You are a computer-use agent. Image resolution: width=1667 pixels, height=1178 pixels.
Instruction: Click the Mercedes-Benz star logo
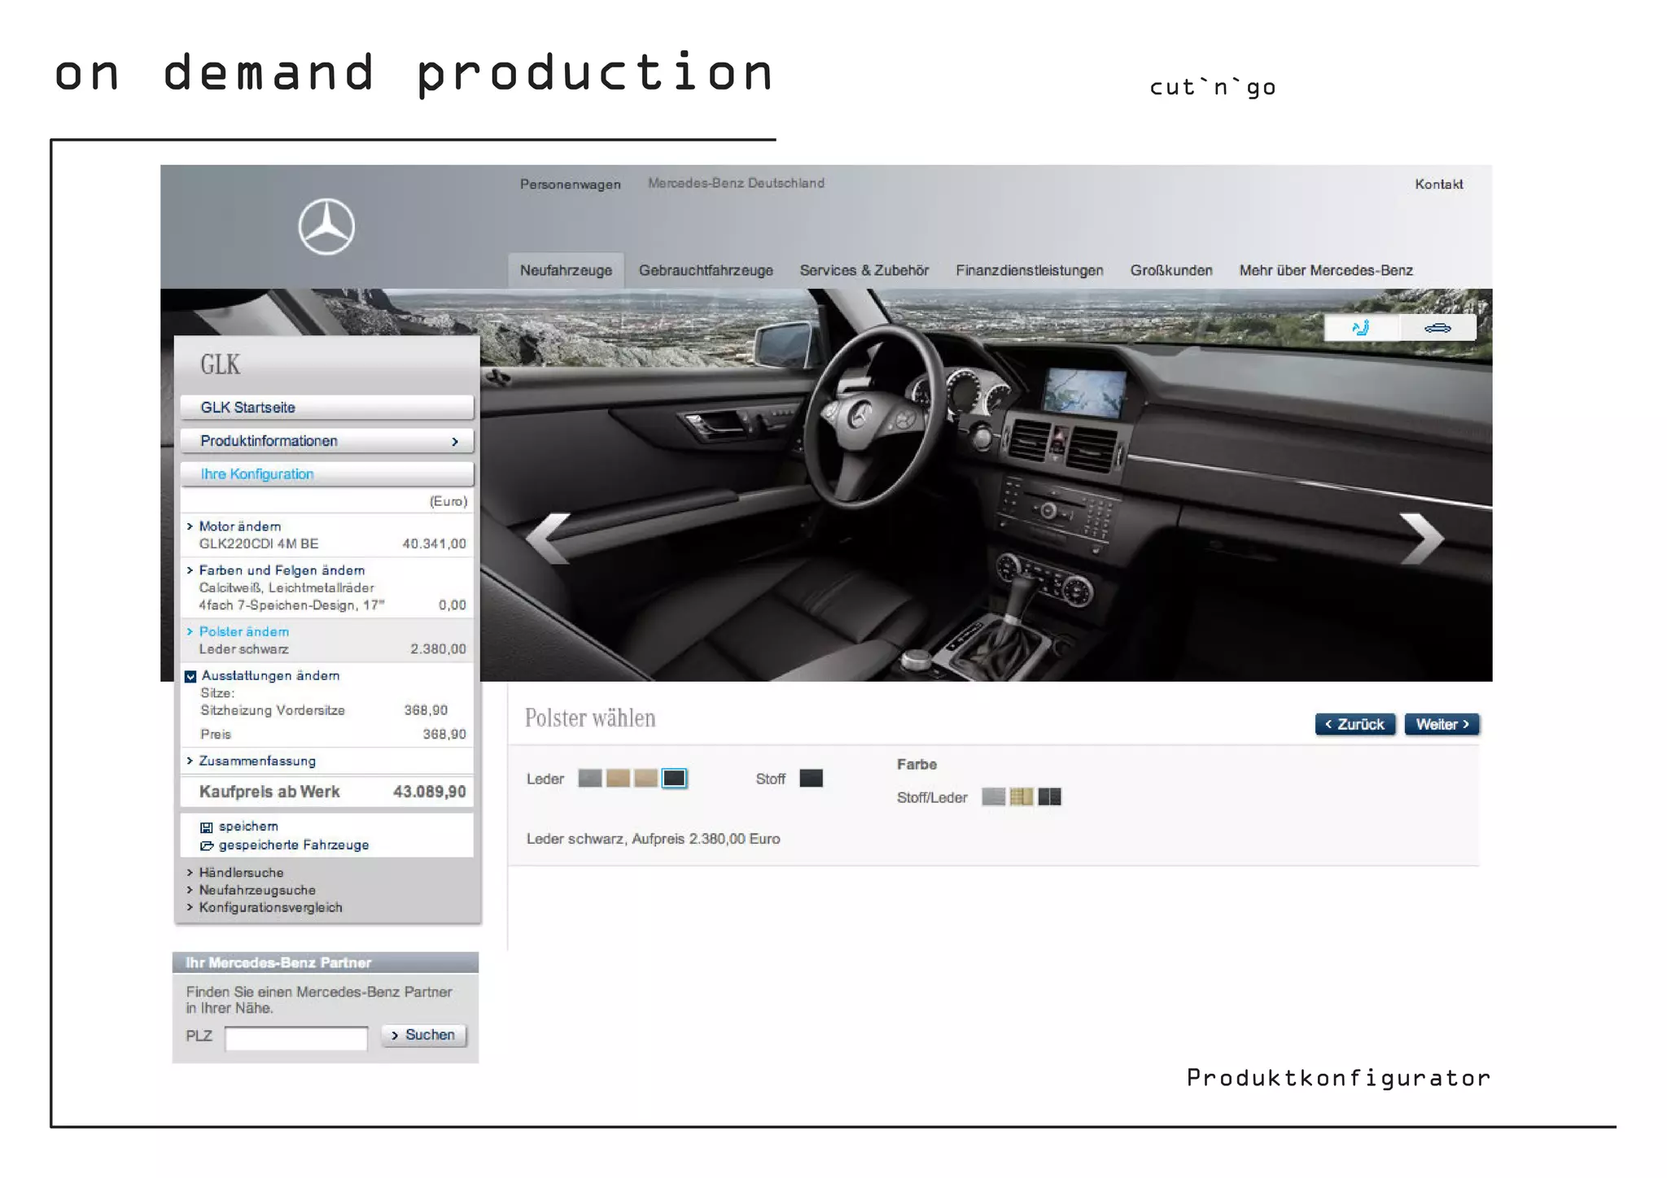(x=326, y=227)
